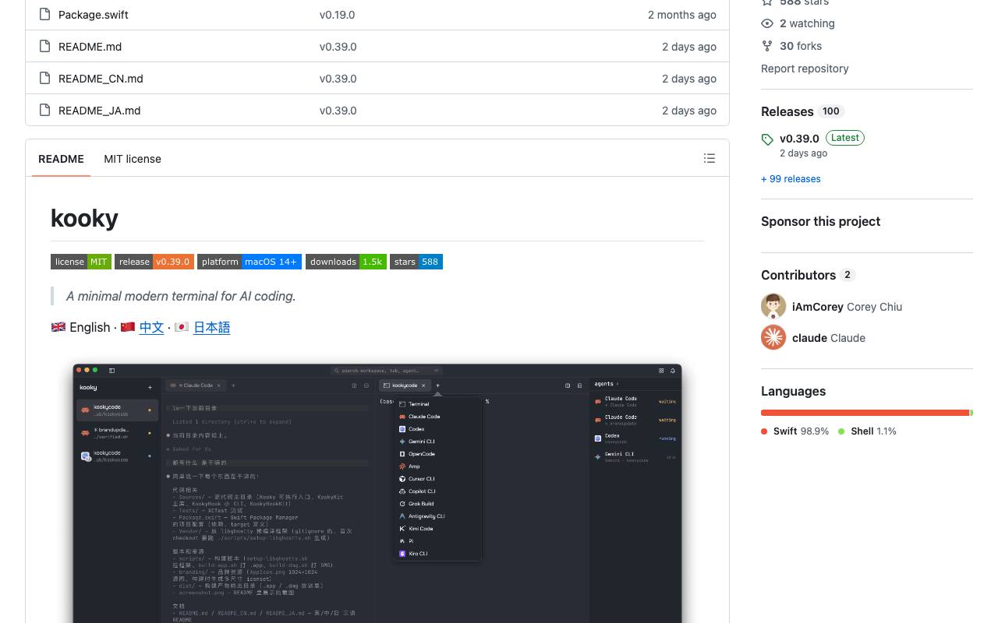Open the v0.39.0 commit for README_JA.md

338,111
